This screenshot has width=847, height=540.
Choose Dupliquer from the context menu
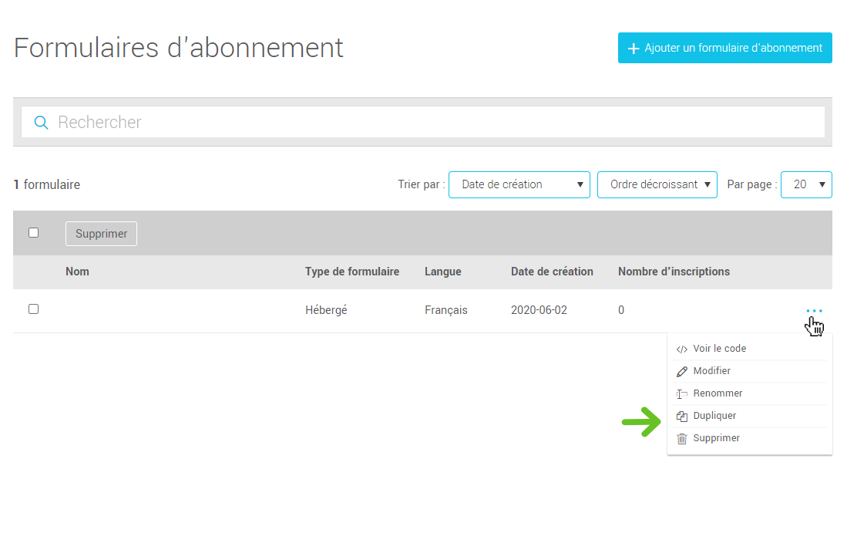point(714,416)
